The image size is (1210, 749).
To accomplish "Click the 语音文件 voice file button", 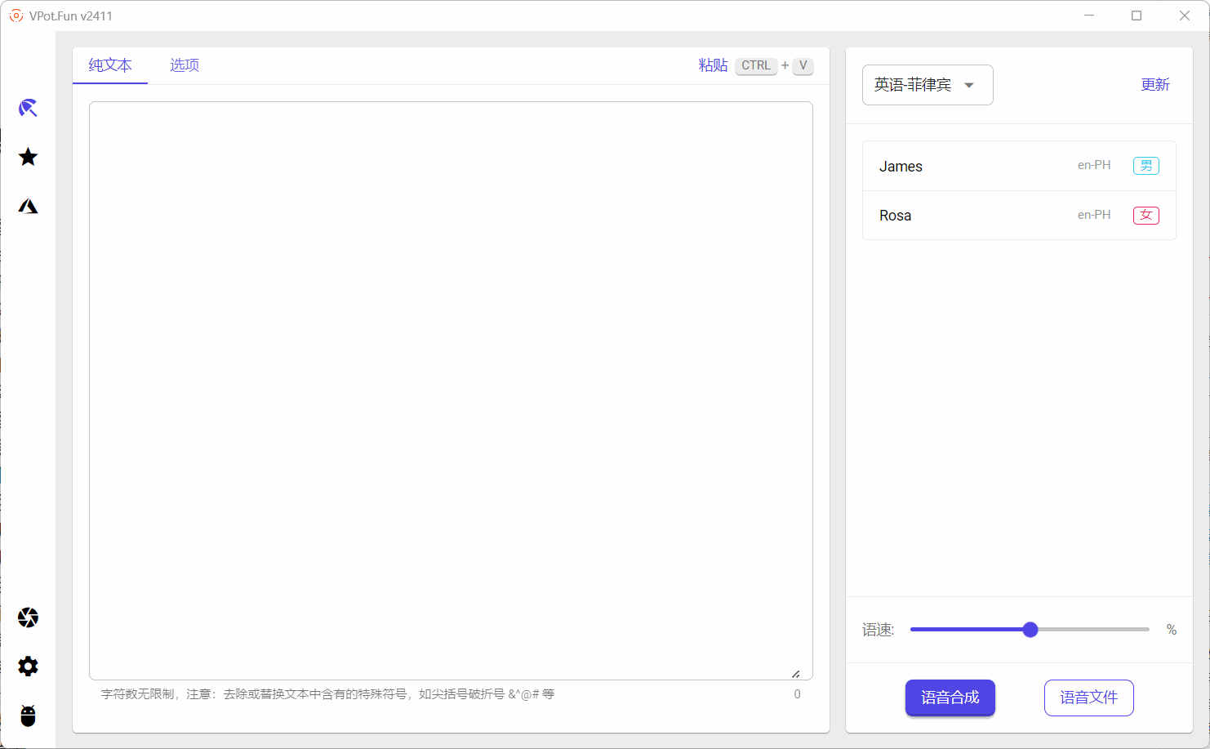I will point(1088,698).
